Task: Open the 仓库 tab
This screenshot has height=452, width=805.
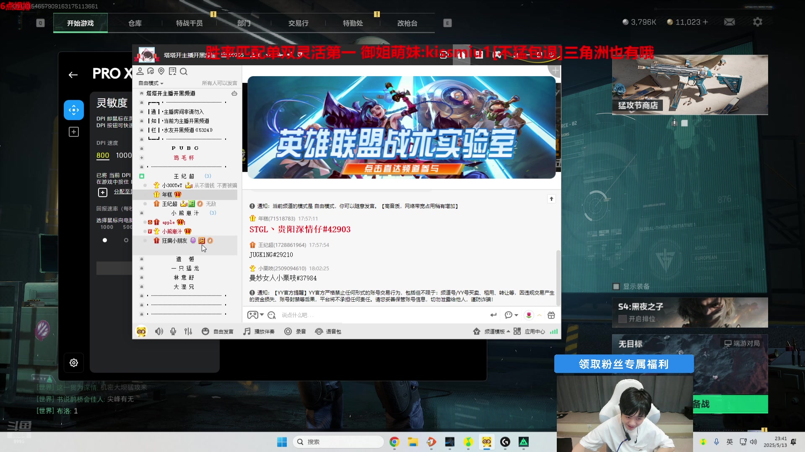Action: point(135,23)
